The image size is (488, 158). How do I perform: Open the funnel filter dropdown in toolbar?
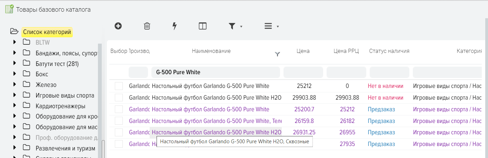pos(235,26)
